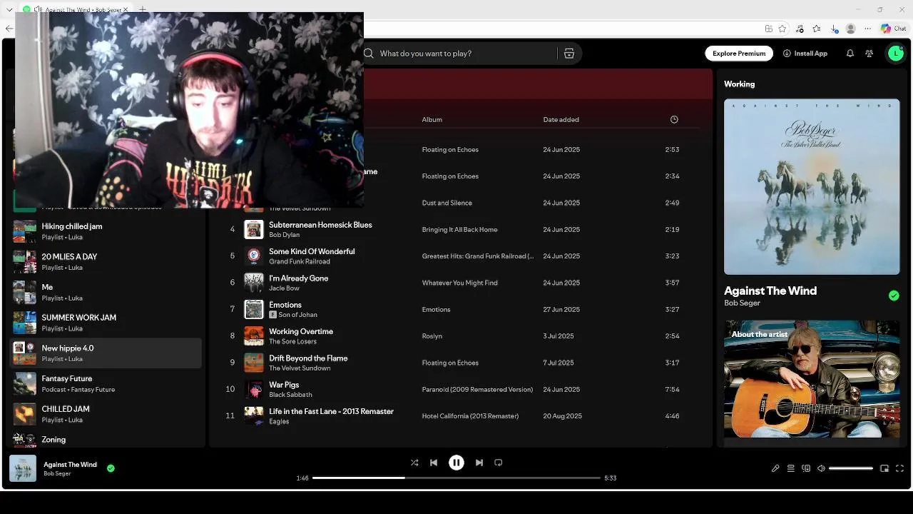Toggle shuffle in the player bar
This screenshot has width=913, height=514.
pos(414,463)
